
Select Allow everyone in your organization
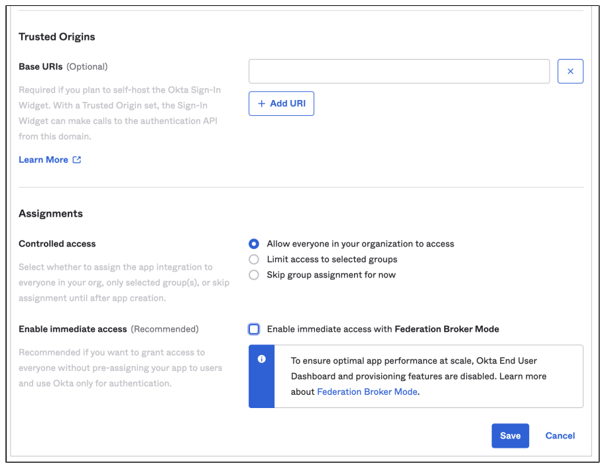point(254,244)
